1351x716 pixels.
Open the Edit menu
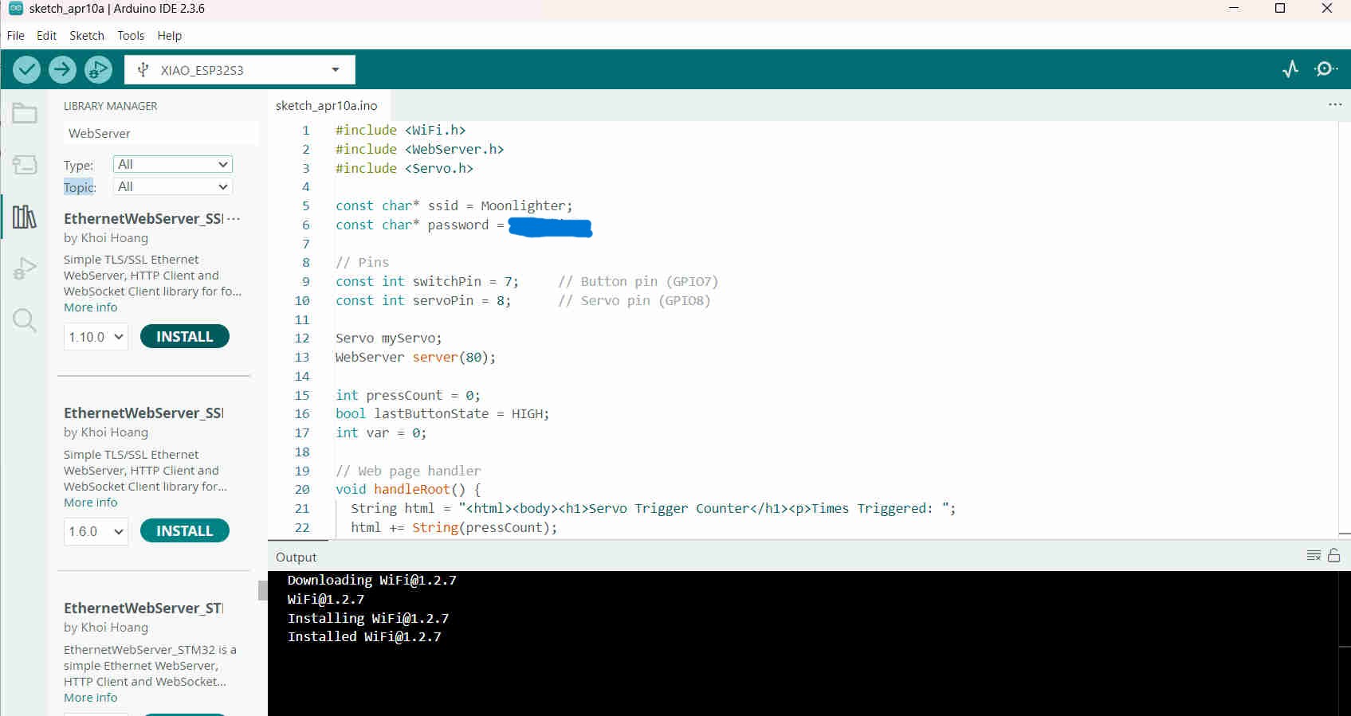46,36
